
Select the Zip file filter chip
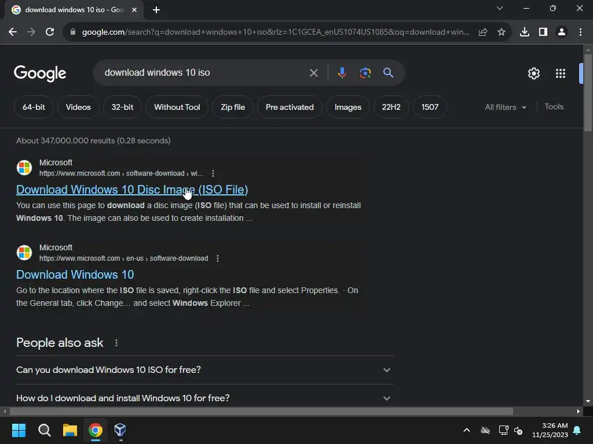tap(233, 107)
